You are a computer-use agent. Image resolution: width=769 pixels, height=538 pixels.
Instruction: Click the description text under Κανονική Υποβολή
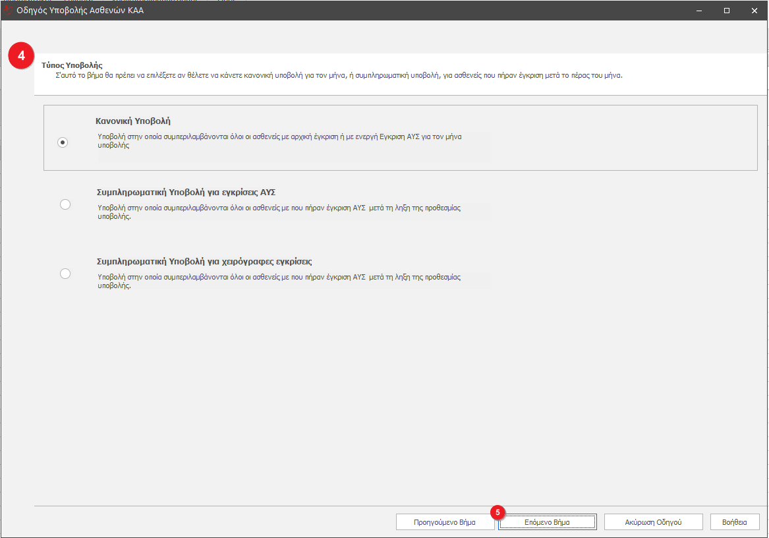(279, 141)
